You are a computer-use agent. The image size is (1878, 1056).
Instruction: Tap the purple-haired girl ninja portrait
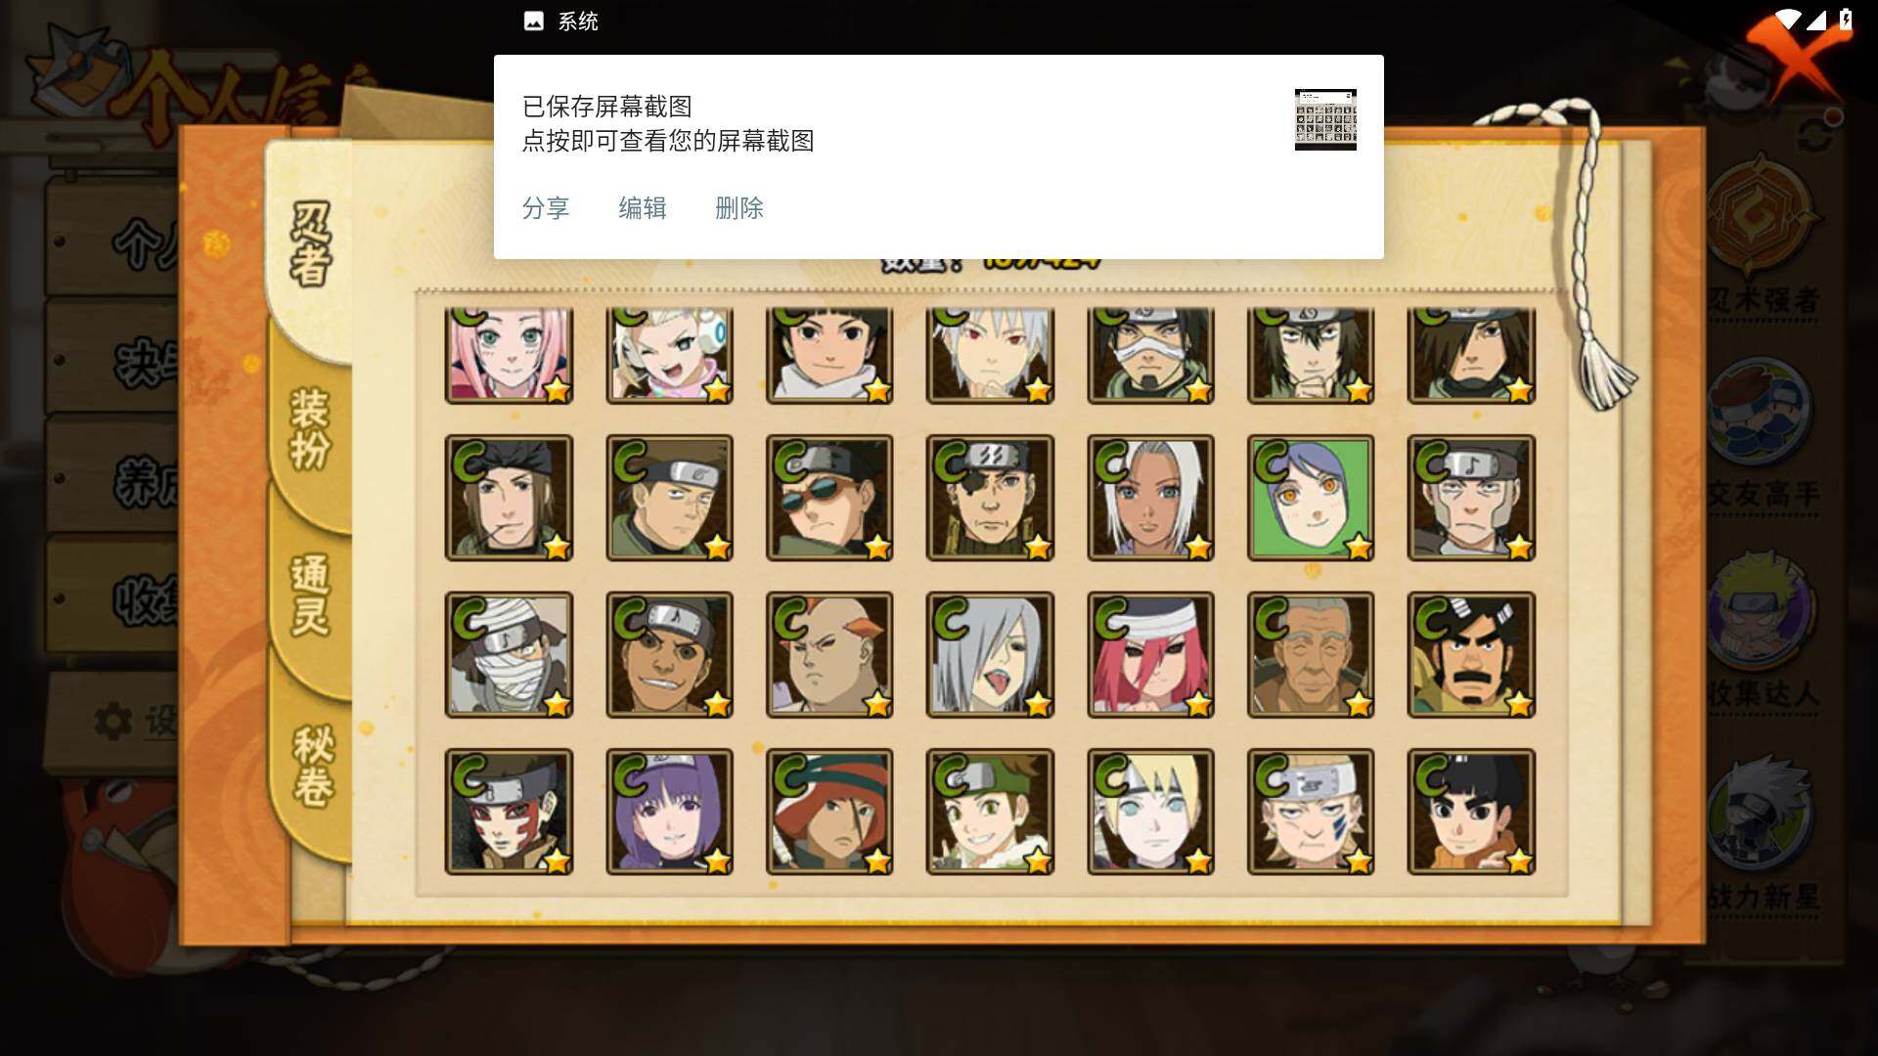[669, 812]
